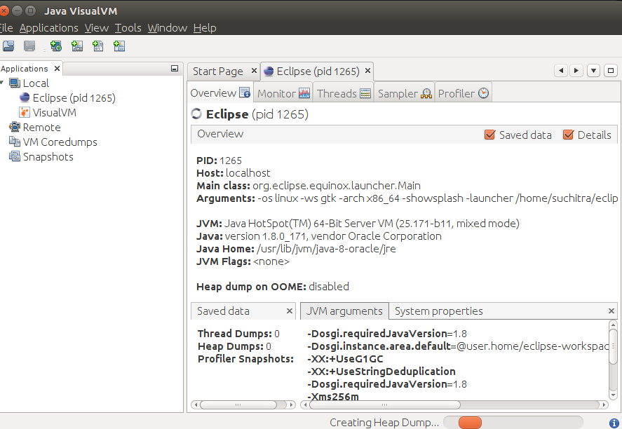
Task: Open the Profiler tab
Action: (x=463, y=93)
